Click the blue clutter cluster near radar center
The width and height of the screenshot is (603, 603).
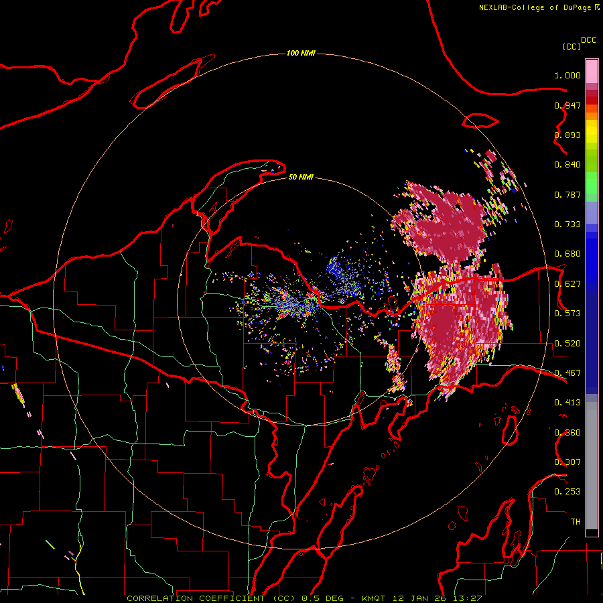click(344, 277)
